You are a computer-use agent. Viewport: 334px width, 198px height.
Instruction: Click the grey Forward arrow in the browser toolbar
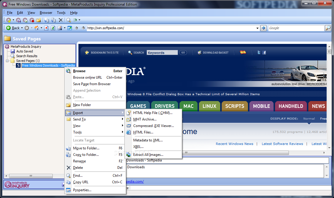point(27,28)
